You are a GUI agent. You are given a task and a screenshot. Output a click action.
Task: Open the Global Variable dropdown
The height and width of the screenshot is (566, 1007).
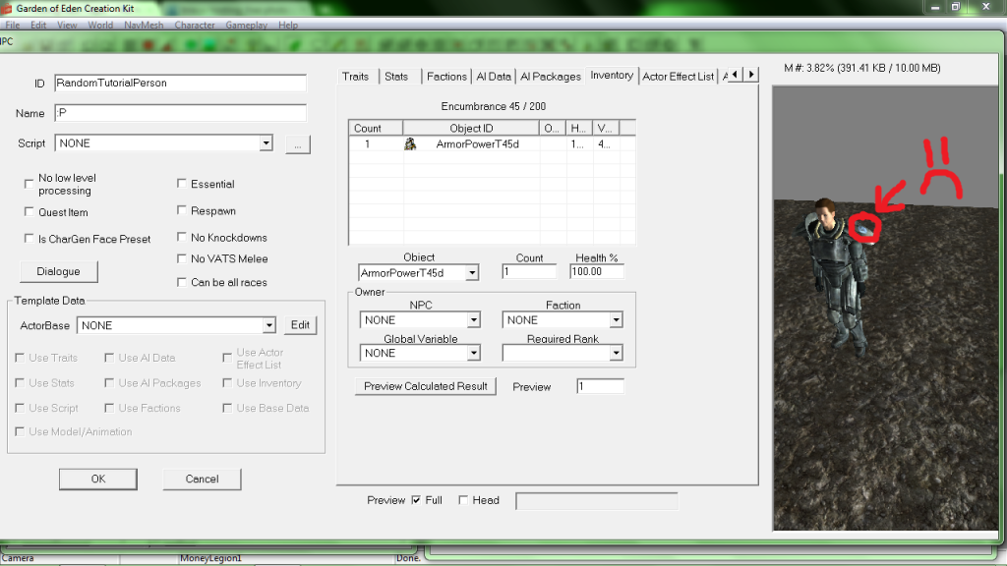pyautogui.click(x=474, y=353)
